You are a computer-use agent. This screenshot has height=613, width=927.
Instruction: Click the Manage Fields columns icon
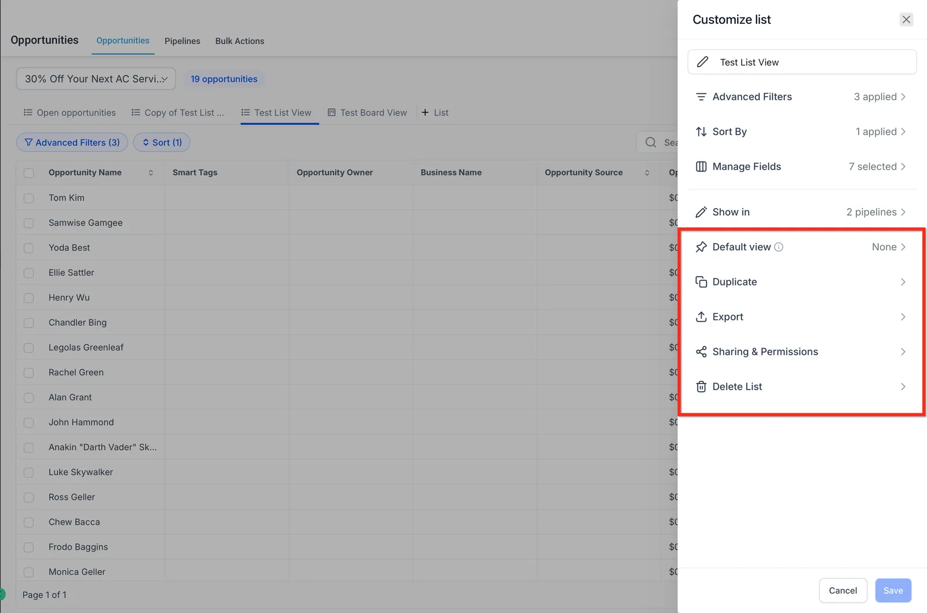pos(701,166)
